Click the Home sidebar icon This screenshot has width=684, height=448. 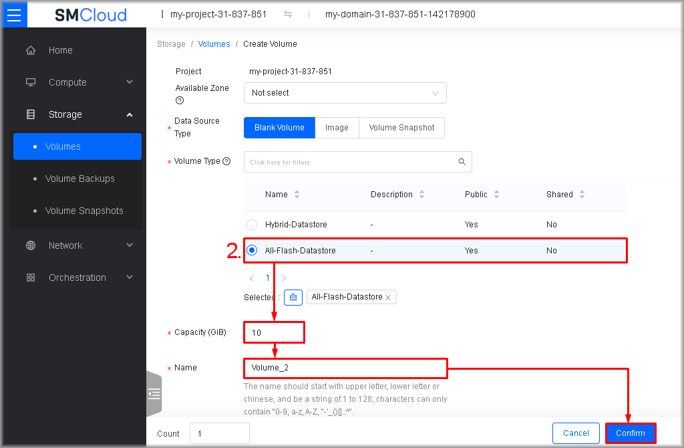click(x=31, y=51)
